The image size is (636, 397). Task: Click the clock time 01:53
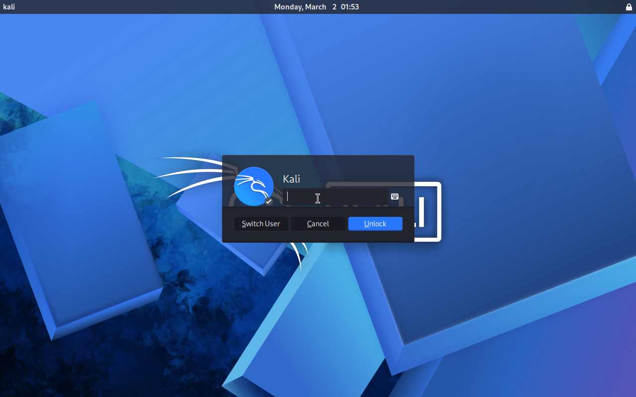coord(350,7)
